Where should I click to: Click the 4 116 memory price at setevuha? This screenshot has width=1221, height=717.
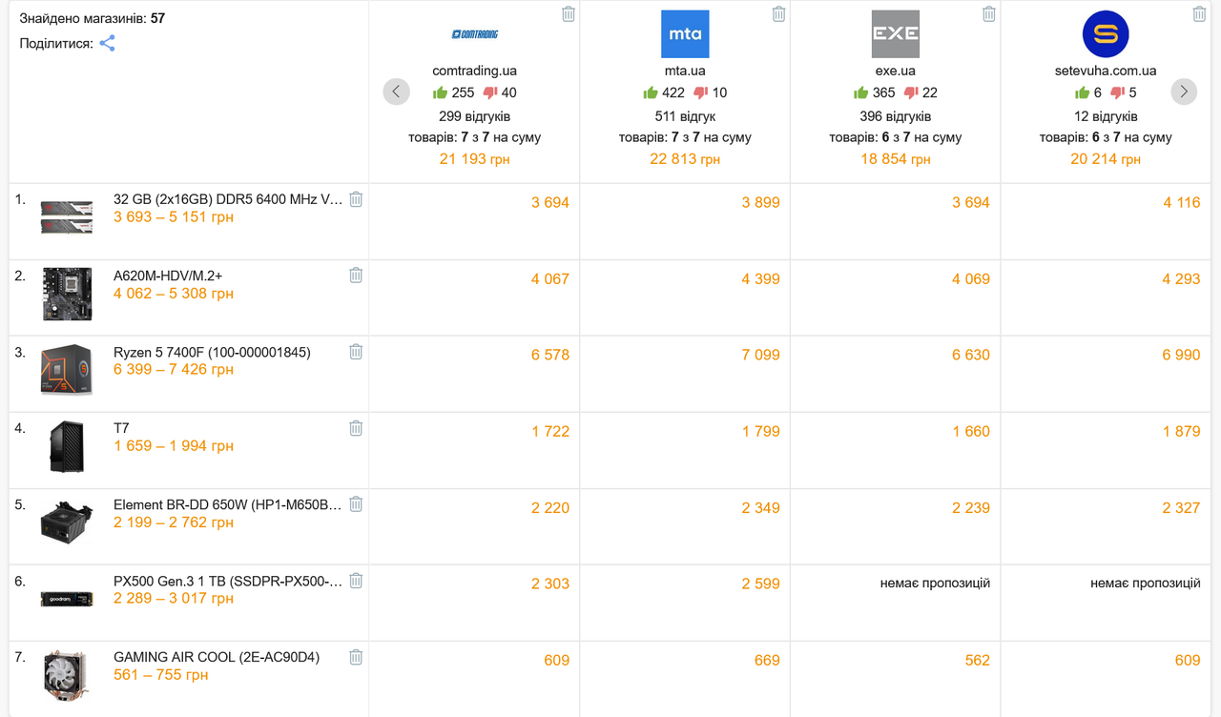coord(1182,202)
